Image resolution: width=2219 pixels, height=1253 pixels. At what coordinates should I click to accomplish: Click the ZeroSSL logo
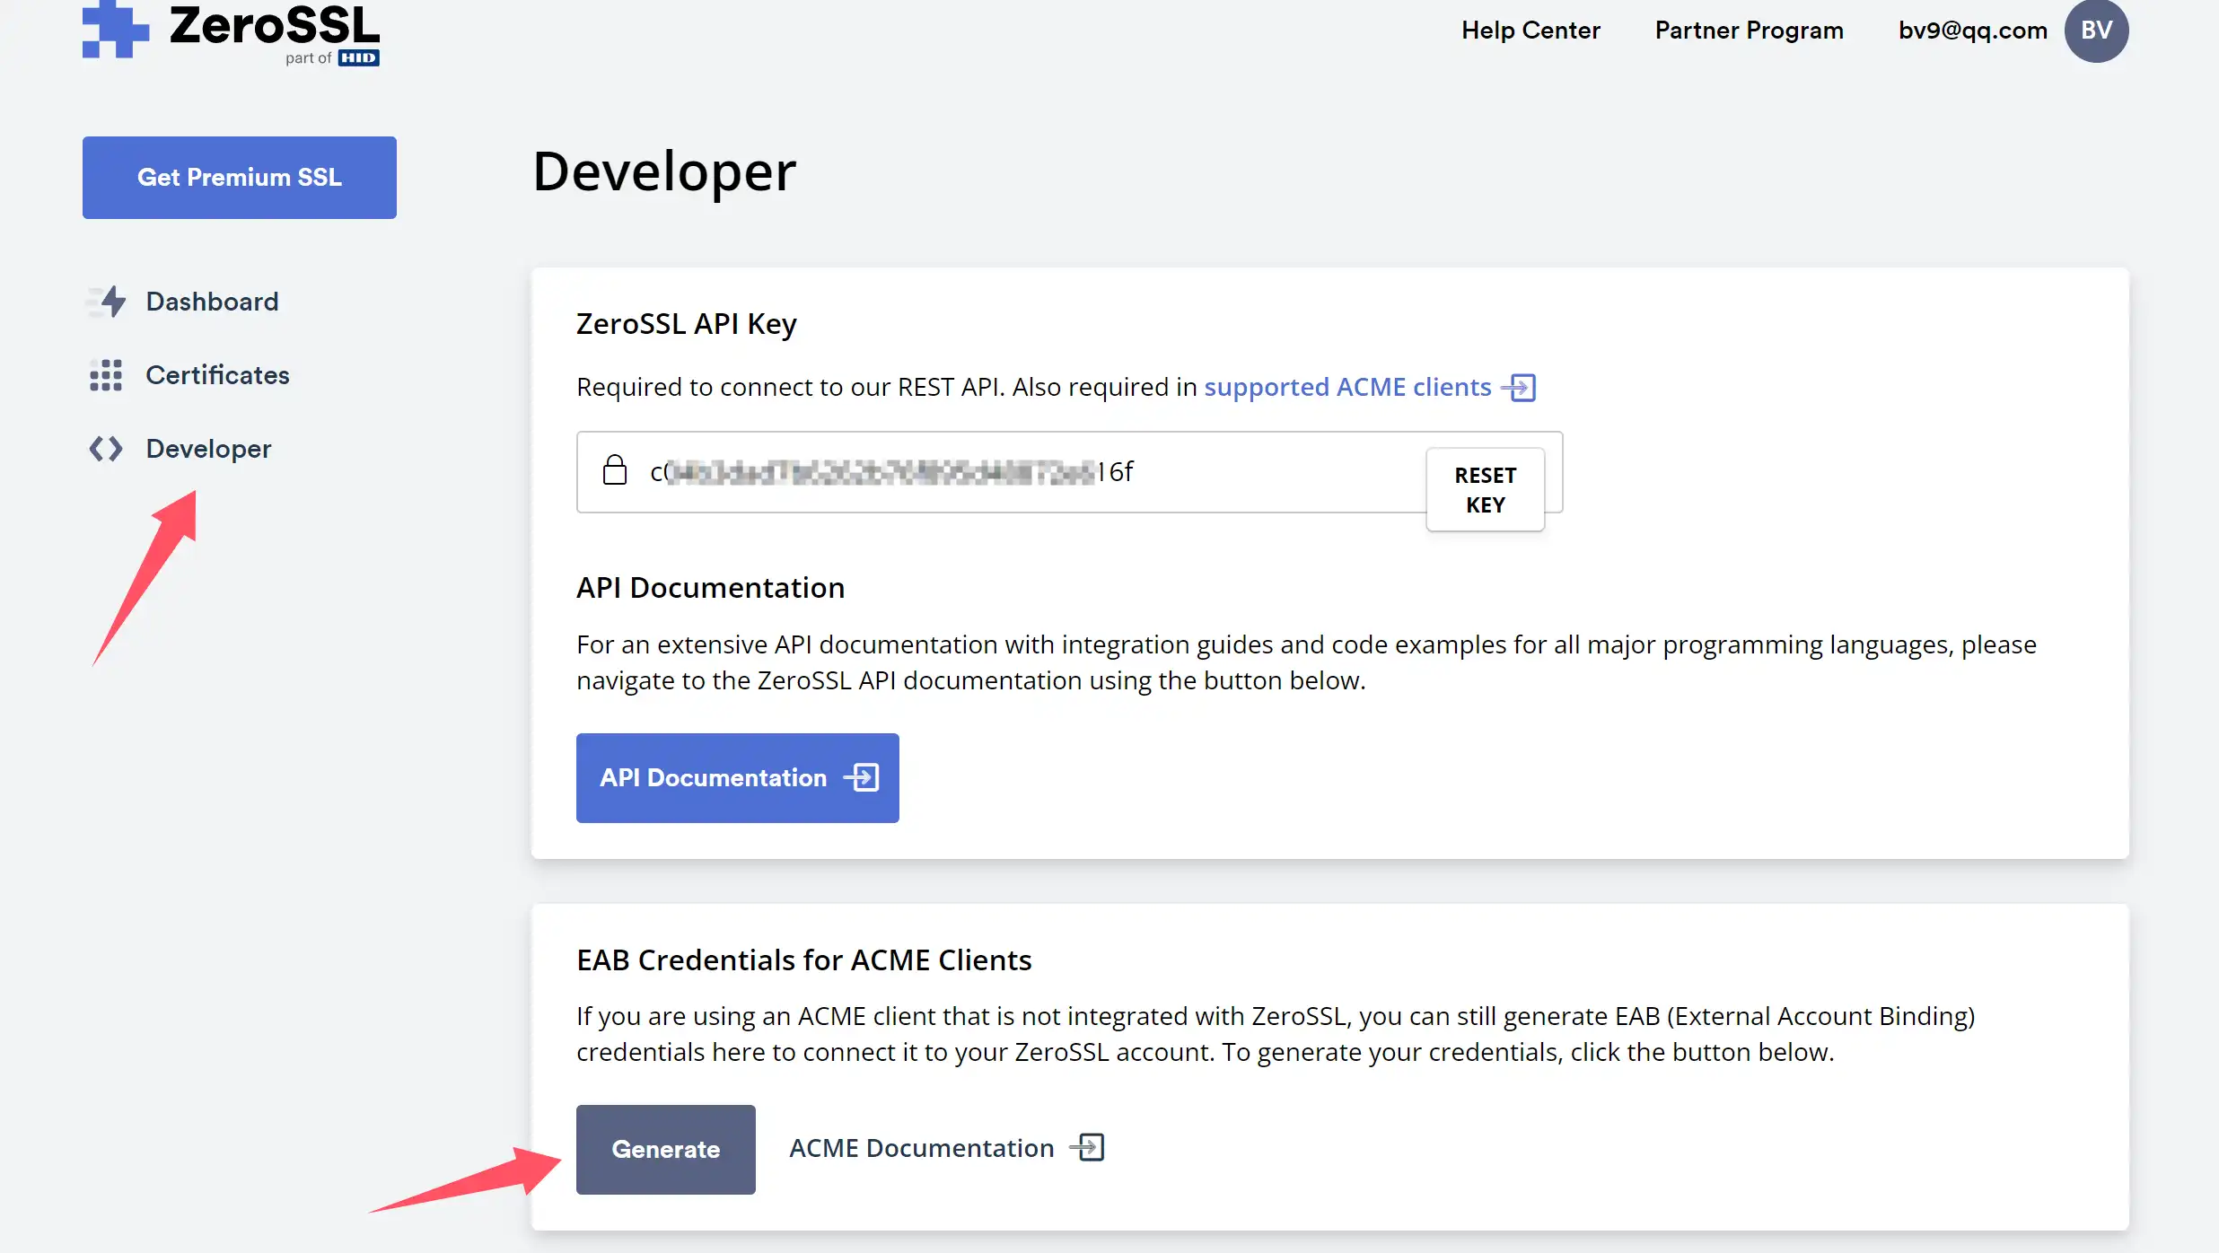pos(232,32)
